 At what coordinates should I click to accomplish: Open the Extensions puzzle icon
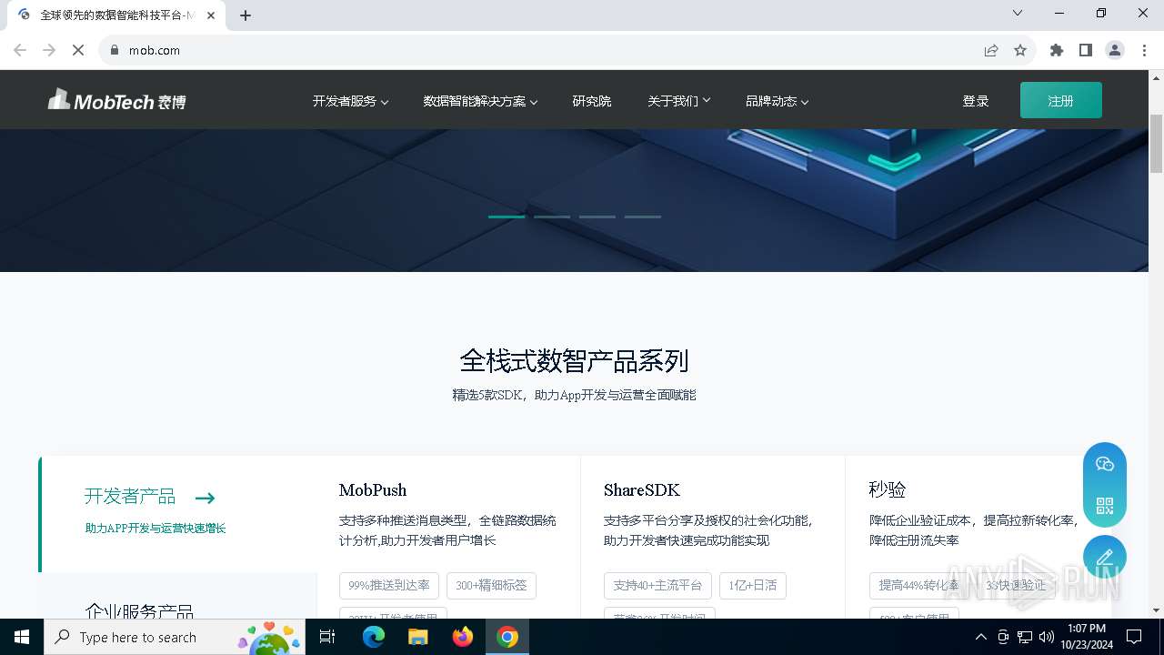coord(1057,50)
